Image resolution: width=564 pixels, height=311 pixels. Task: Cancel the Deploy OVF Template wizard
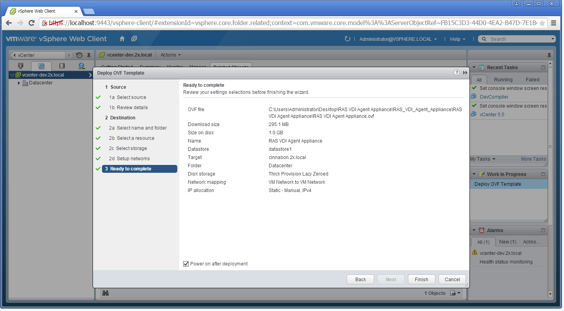[452, 280]
